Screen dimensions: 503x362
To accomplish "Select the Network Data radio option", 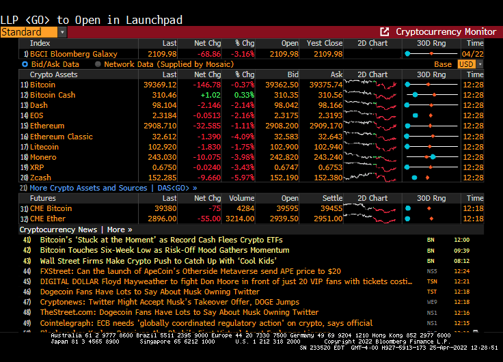I will (98, 64).
